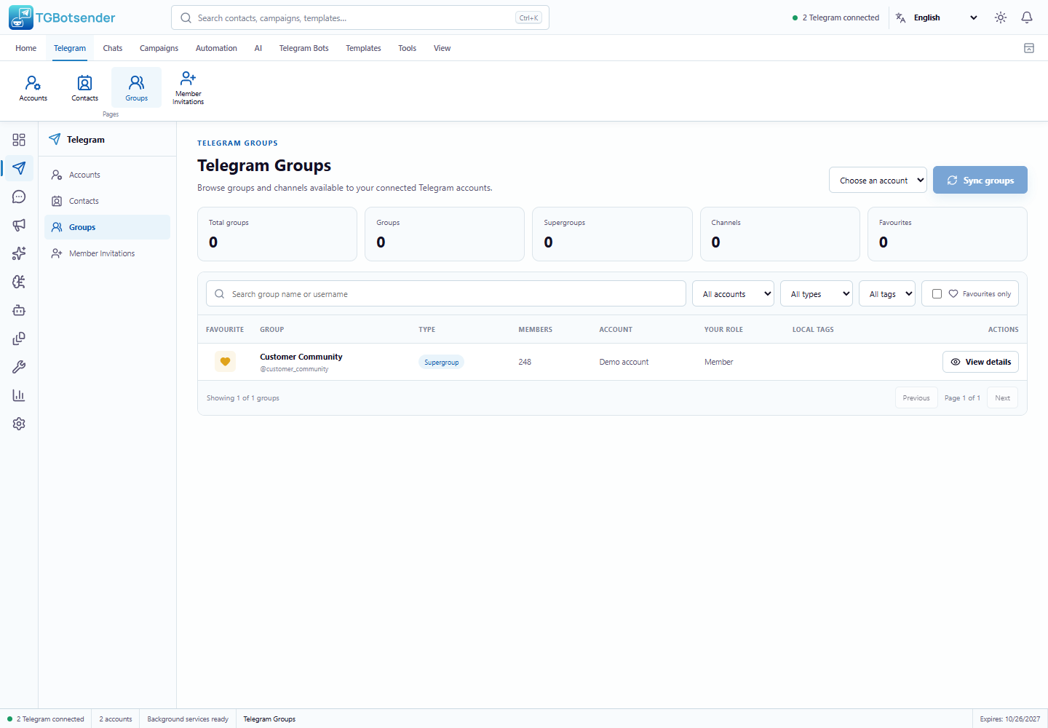Viewport: 1048px width, 728px height.
Task: Click the Search group name or username field
Action: (x=446, y=294)
